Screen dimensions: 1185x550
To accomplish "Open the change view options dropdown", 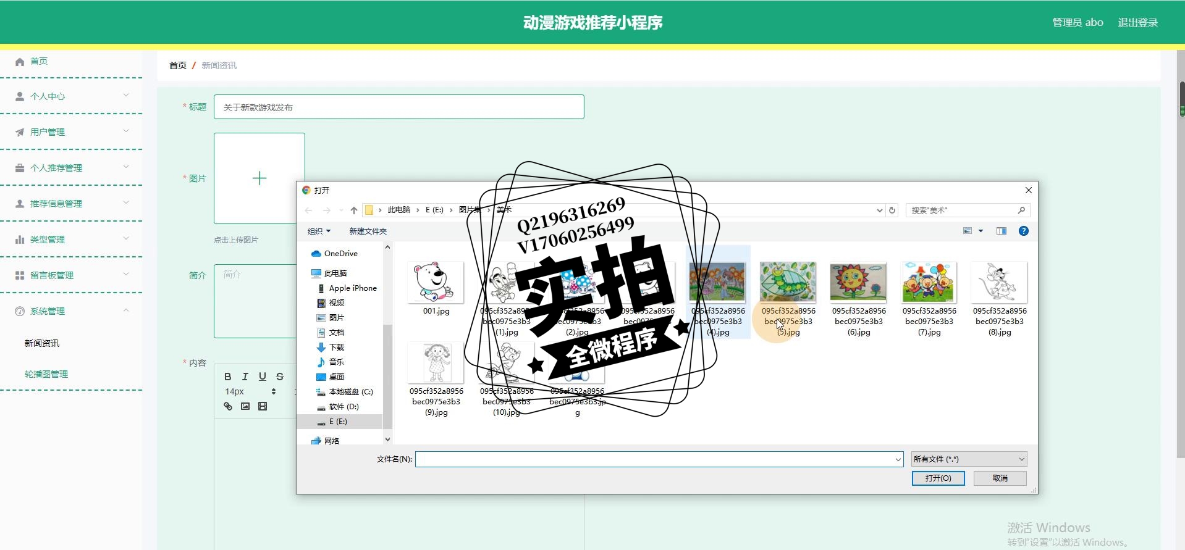I will pyautogui.click(x=980, y=231).
